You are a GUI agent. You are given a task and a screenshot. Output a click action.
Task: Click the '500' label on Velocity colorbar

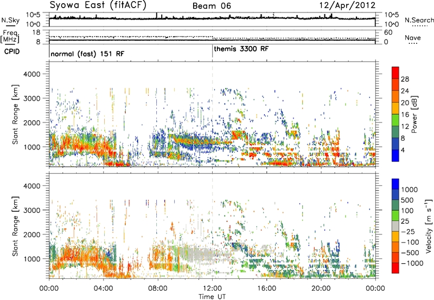(407, 200)
